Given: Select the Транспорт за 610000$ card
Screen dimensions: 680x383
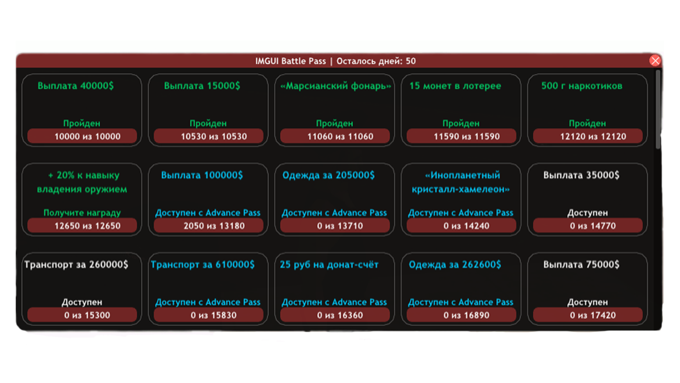Looking at the screenshot, I should pyautogui.click(x=208, y=289).
